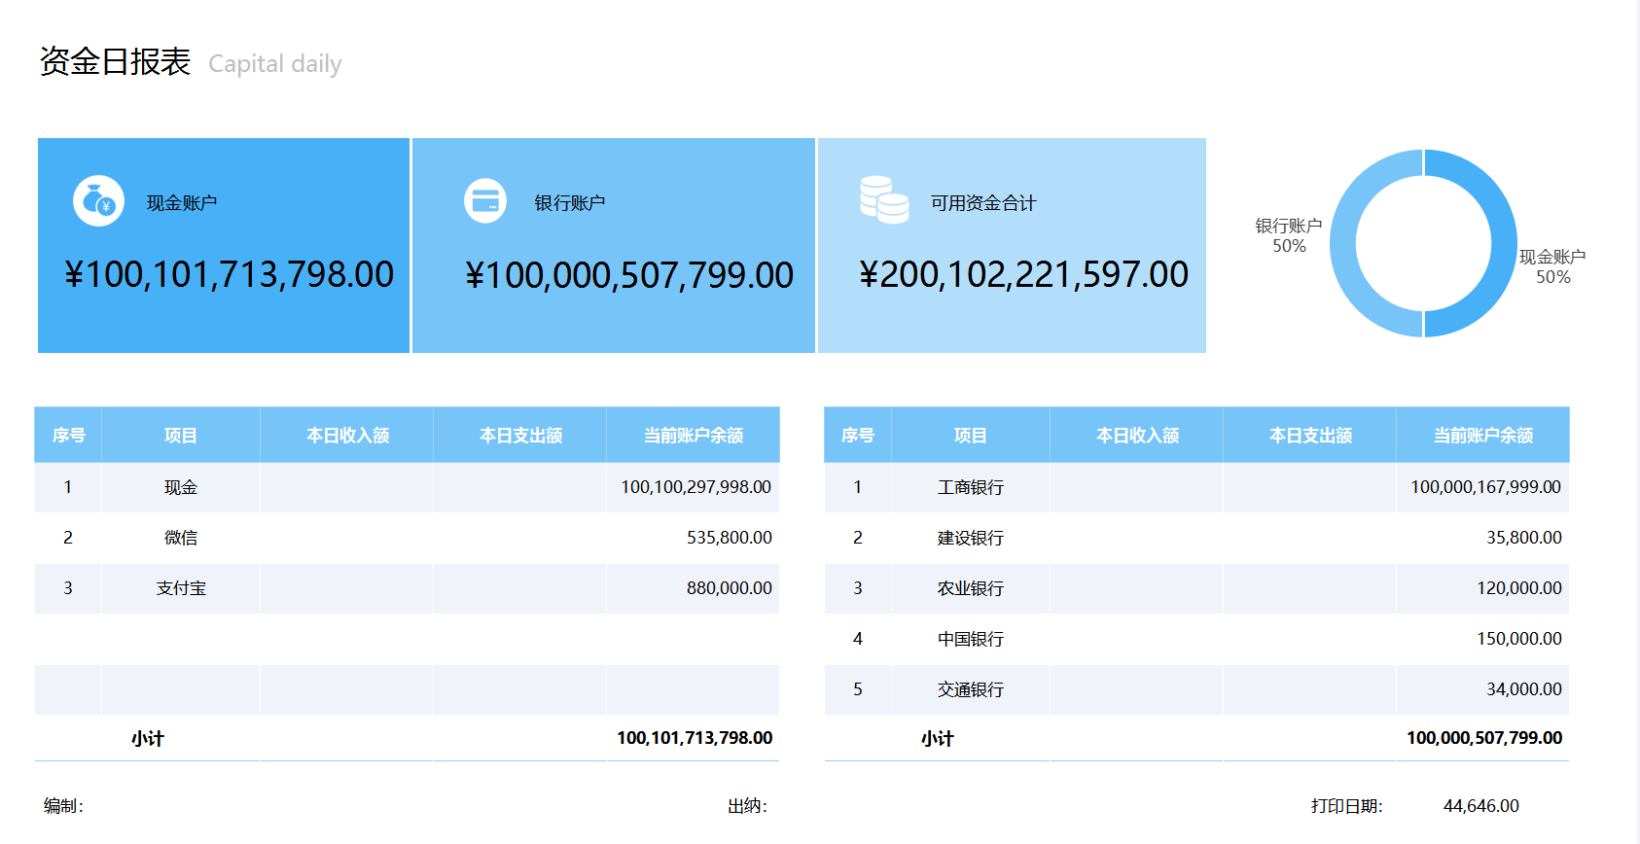Click 本日支出额 cell in 工商银行 row
Image resolution: width=1640 pixels, height=844 pixels.
1310,487
